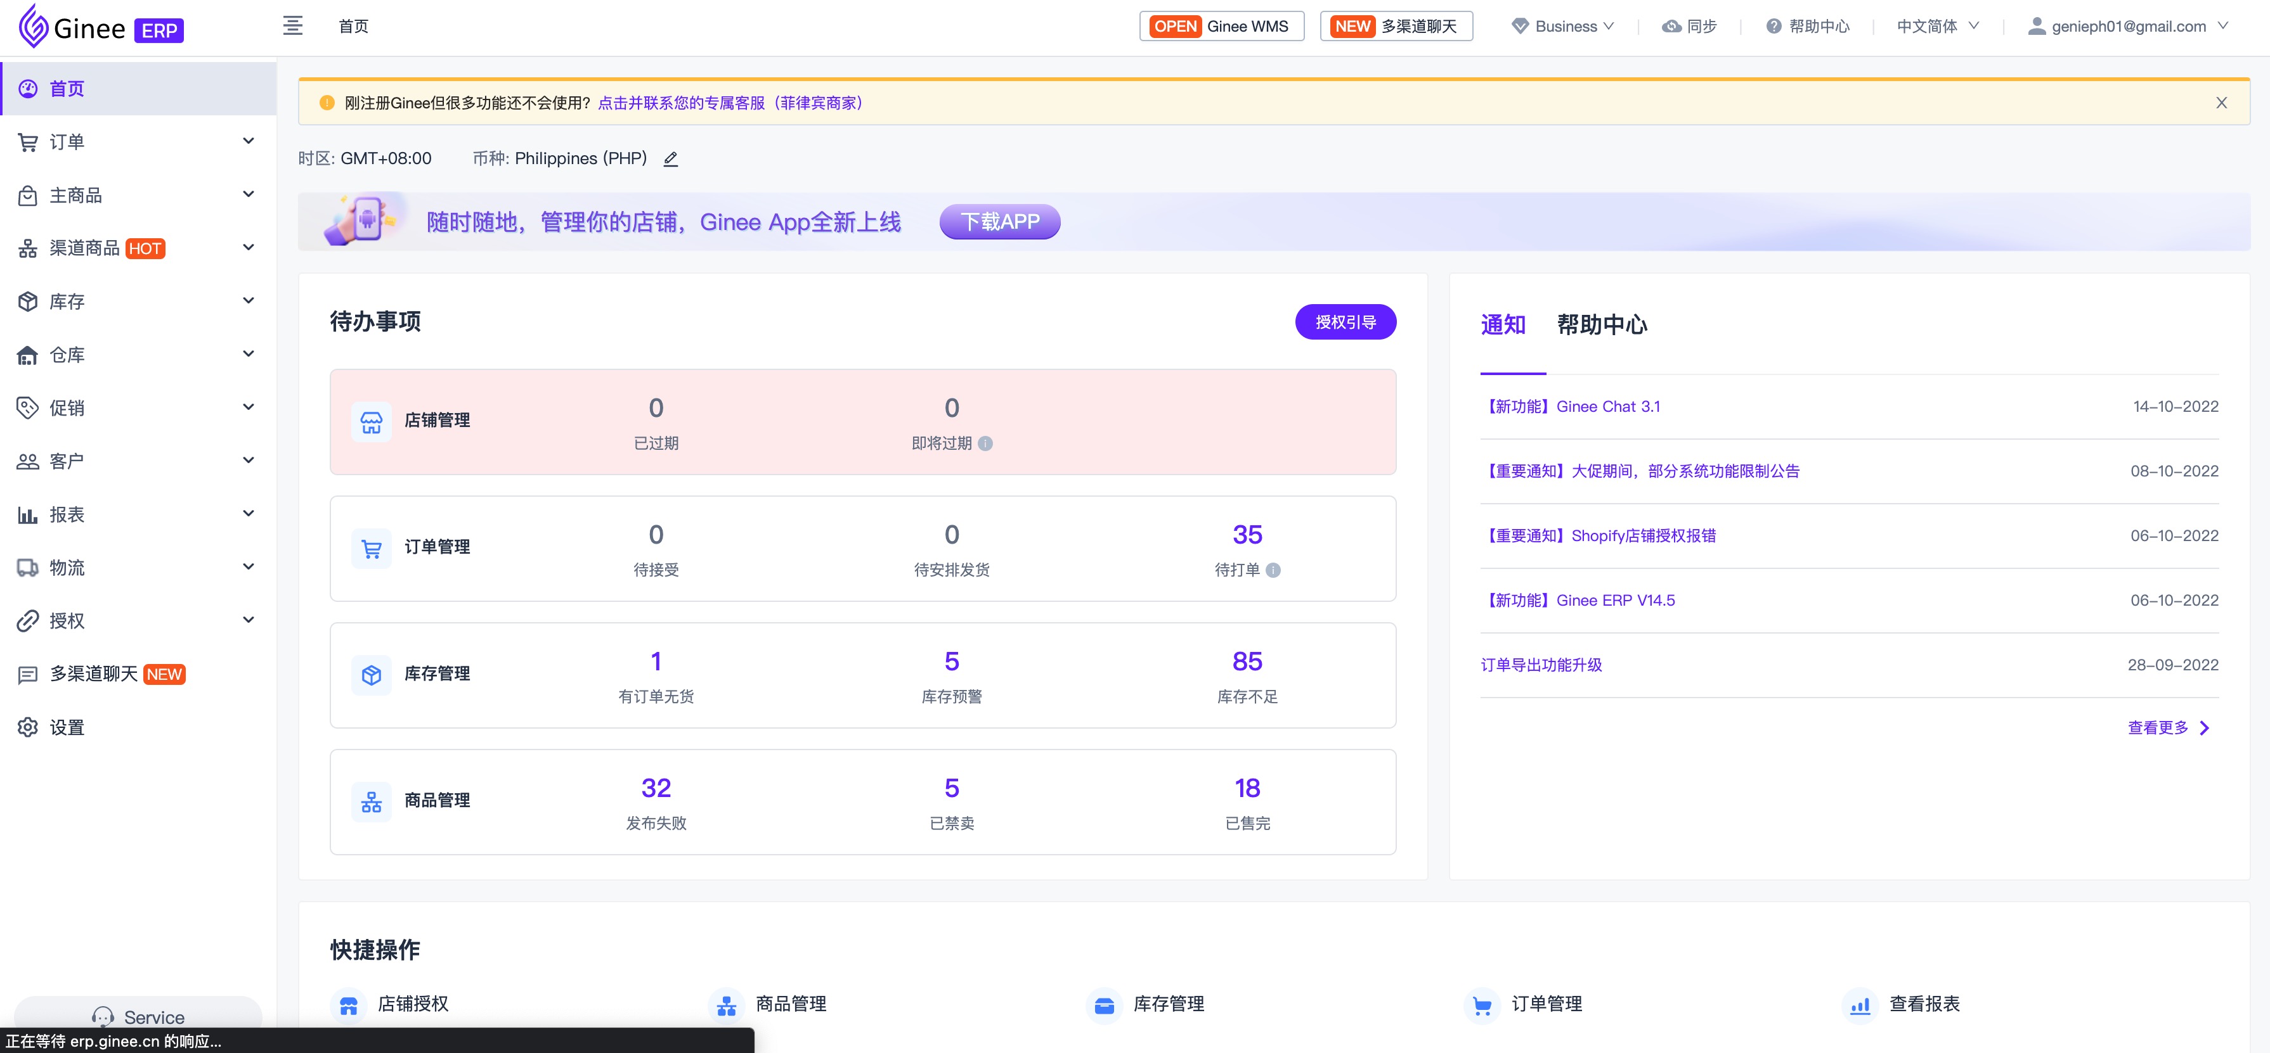Viewport: 2270px width, 1053px height.
Task: Click the 报表 bar chart icon in sidebar
Action: pos(28,514)
